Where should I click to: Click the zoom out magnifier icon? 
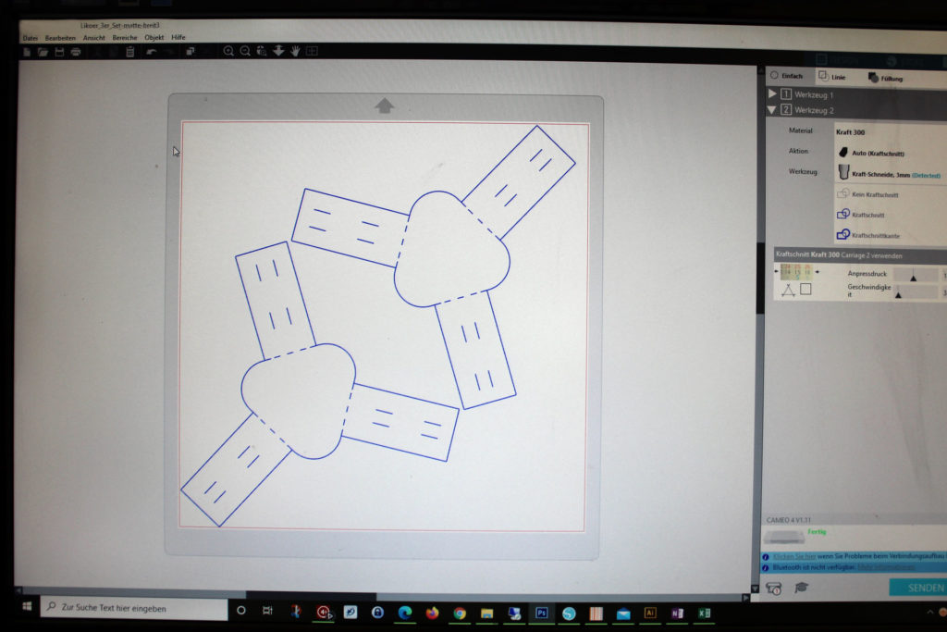point(245,52)
